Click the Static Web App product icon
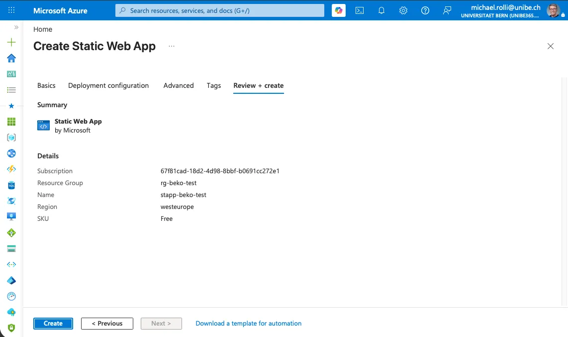The image size is (568, 337). pyautogui.click(x=43, y=126)
